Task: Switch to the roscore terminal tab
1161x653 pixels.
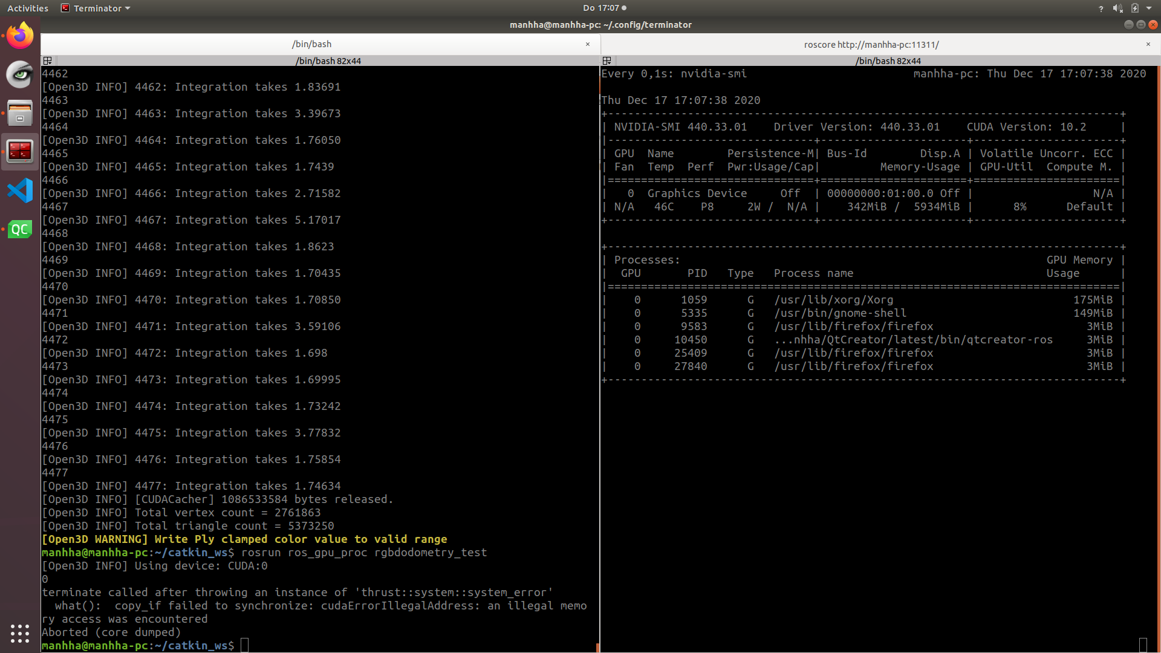Action: pyautogui.click(x=871, y=44)
